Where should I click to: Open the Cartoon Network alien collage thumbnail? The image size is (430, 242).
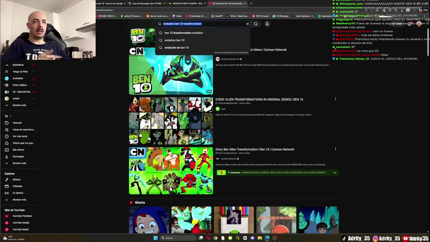(171, 171)
